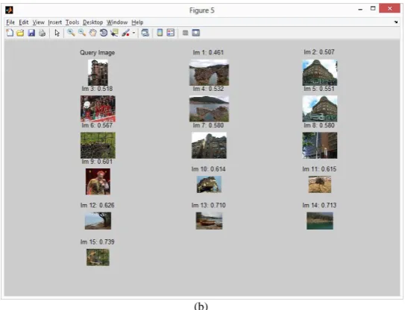Screen dimensions: 405x310
Task: Select the Brush data tool
Action: (125, 33)
